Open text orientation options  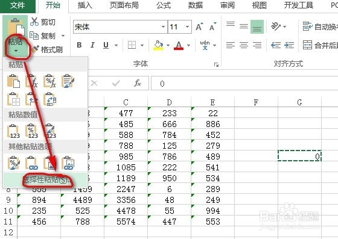(276, 26)
